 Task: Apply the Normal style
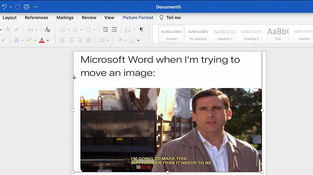point(171,34)
